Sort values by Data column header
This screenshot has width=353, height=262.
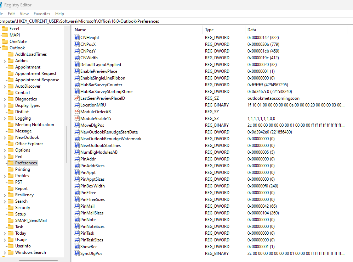click(296, 30)
